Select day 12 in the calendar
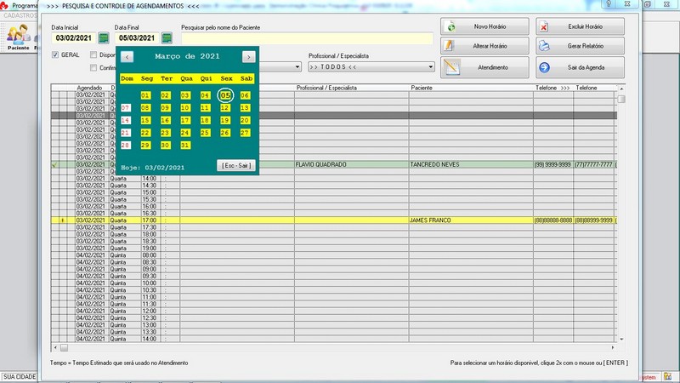The image size is (680, 383). [x=224, y=108]
